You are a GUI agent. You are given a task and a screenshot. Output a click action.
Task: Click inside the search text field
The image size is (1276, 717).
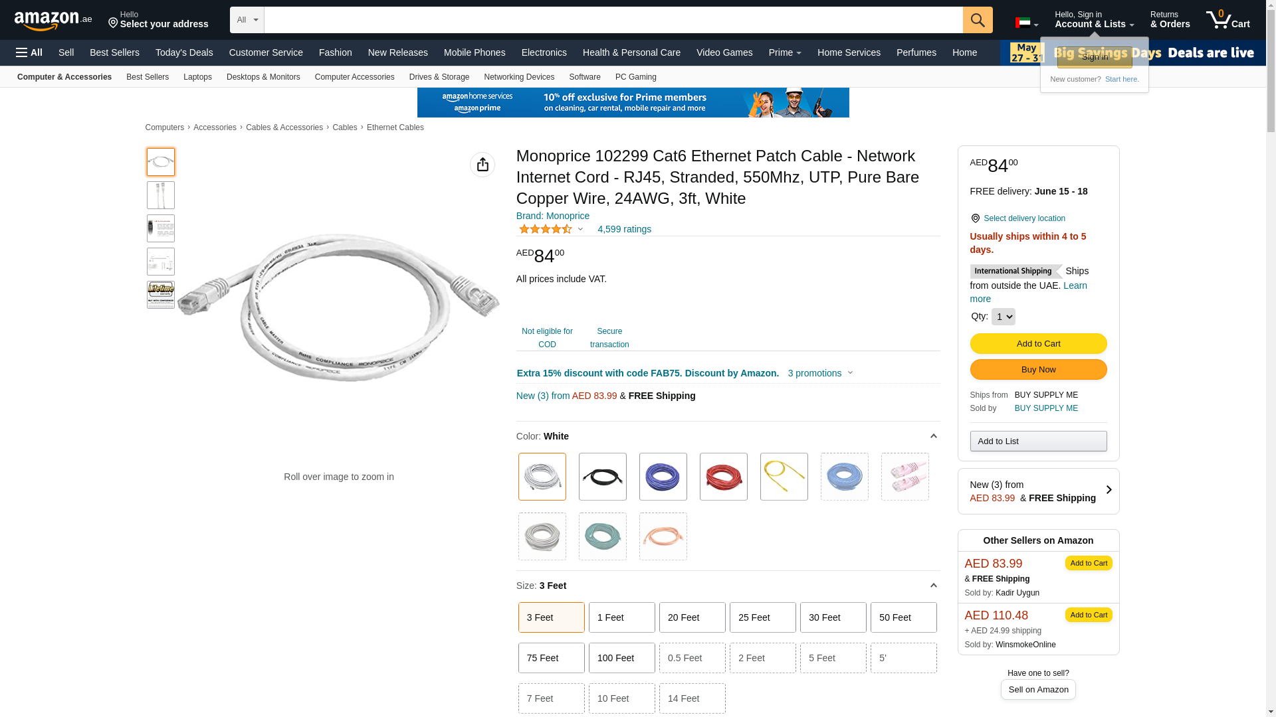(613, 20)
